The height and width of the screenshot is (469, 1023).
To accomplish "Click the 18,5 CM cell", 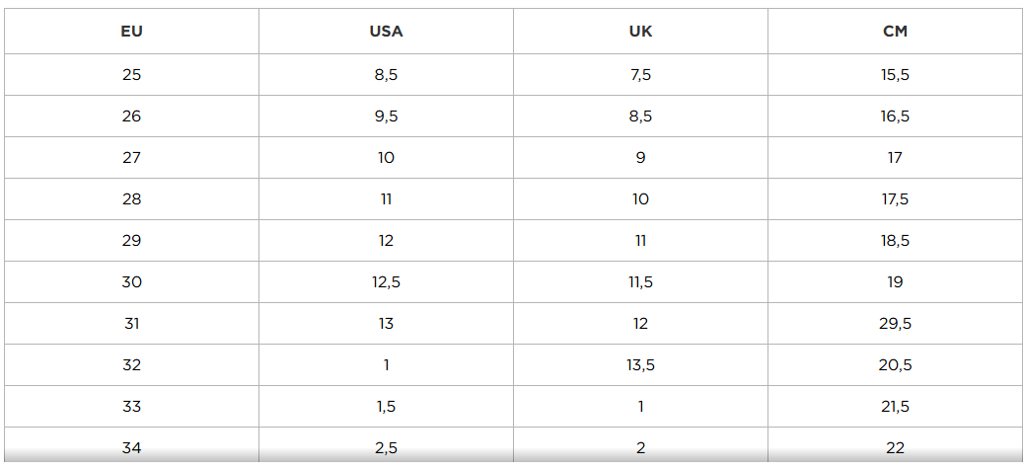I will coord(895,241).
